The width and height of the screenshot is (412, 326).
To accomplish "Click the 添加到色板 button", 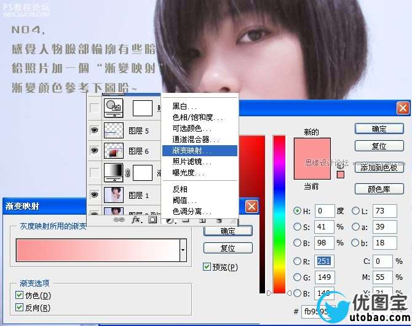I will 379,167.
